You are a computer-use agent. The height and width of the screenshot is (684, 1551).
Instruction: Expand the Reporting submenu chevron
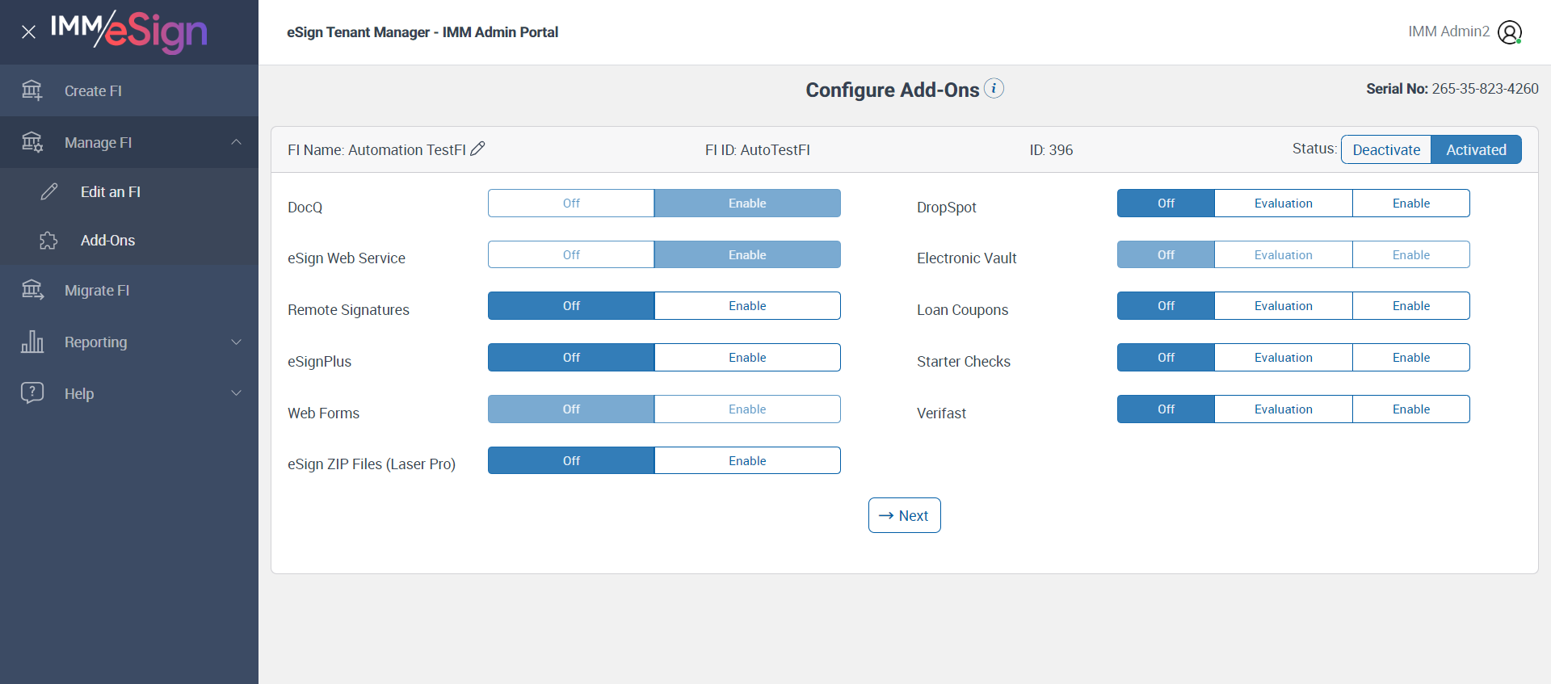click(236, 342)
